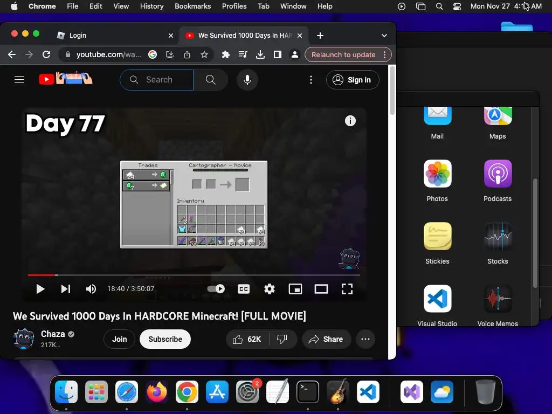Expand the tab search chevron
The height and width of the screenshot is (414, 552).
[384, 36]
